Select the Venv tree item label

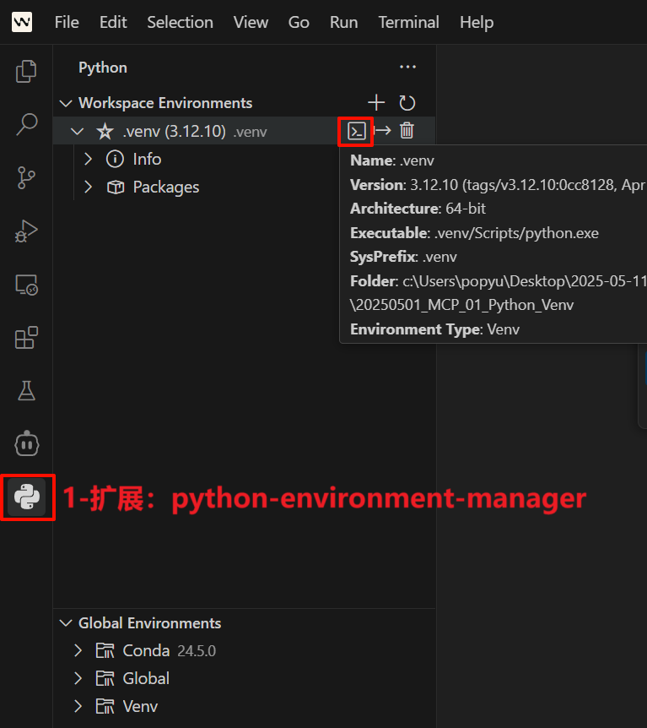pyautogui.click(x=140, y=707)
